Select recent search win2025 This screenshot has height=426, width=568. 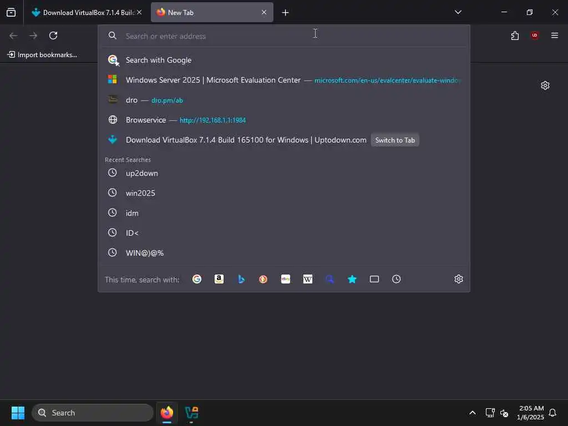[x=284, y=193]
